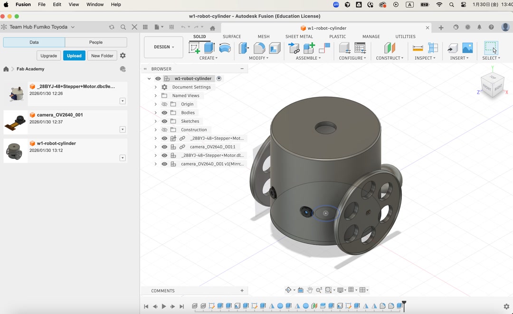Click the Orbit tool in the view toolbar
513x314 pixels.
pos(288,290)
